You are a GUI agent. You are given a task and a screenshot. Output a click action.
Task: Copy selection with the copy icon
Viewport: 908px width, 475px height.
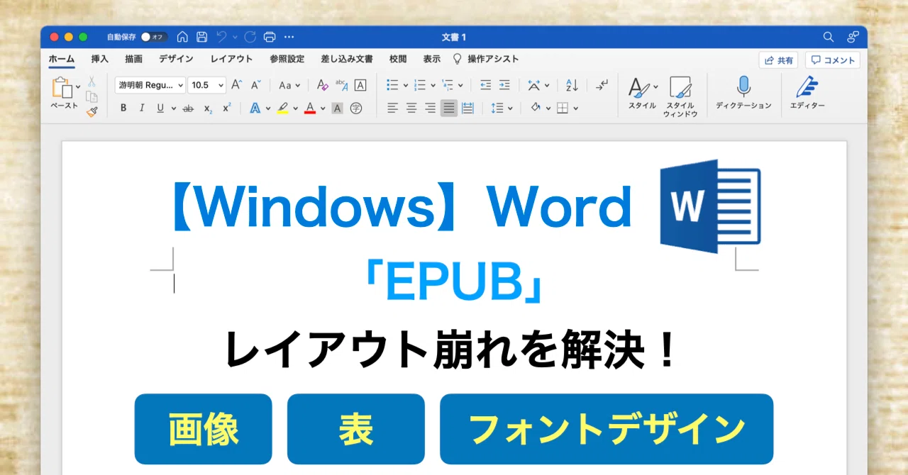point(92,97)
